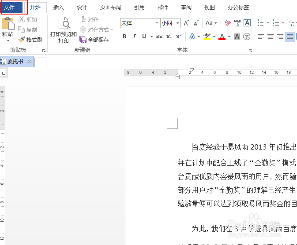297x245 pixels.
Task: Select the 委托书 document tab
Action: pyautogui.click(x=15, y=61)
